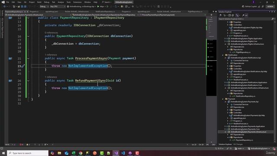Viewport: 277px width, 156px height.
Task: Select FlightRepository.cs in Solution Explorer
Action: tap(243, 52)
